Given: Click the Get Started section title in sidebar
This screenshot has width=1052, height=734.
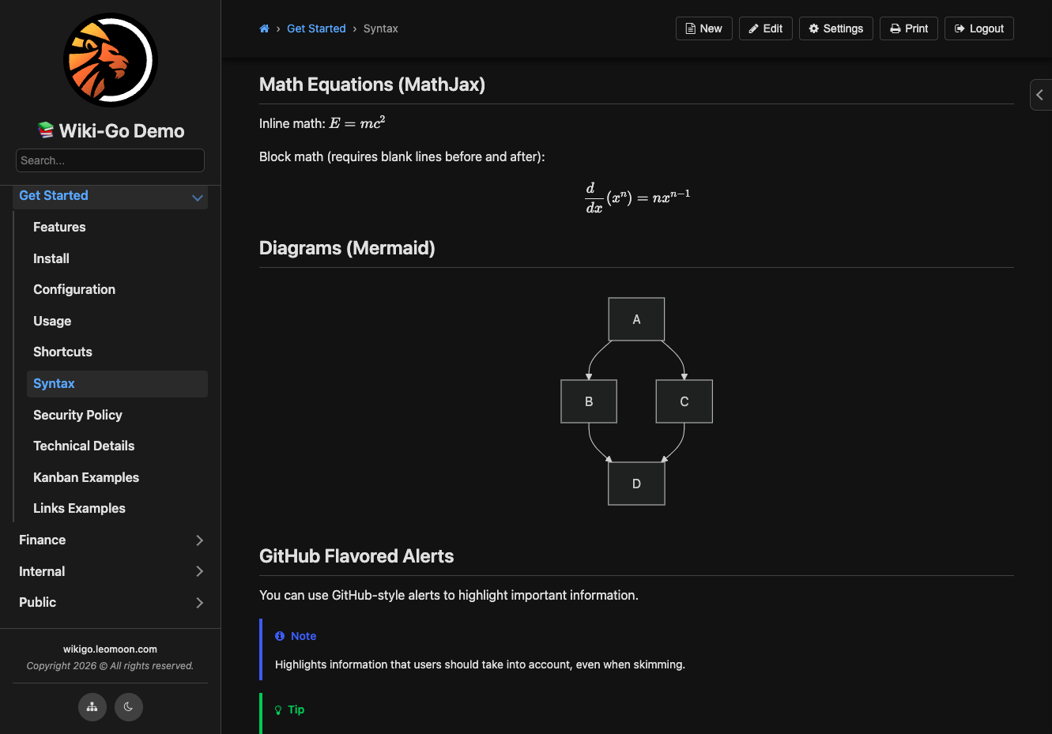Looking at the screenshot, I should coord(54,195).
